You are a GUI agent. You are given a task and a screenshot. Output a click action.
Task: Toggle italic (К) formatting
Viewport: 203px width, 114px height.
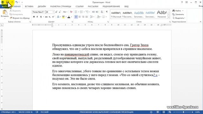coord(37,17)
